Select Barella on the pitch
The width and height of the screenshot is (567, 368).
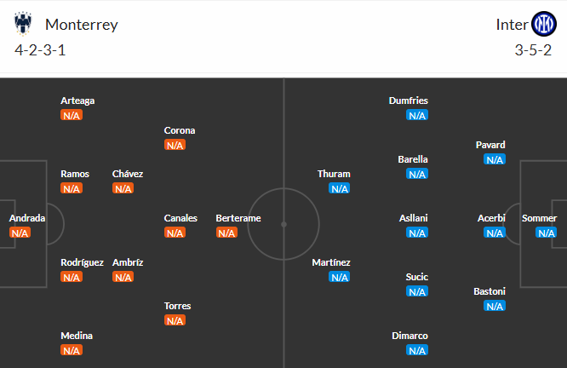point(413,159)
